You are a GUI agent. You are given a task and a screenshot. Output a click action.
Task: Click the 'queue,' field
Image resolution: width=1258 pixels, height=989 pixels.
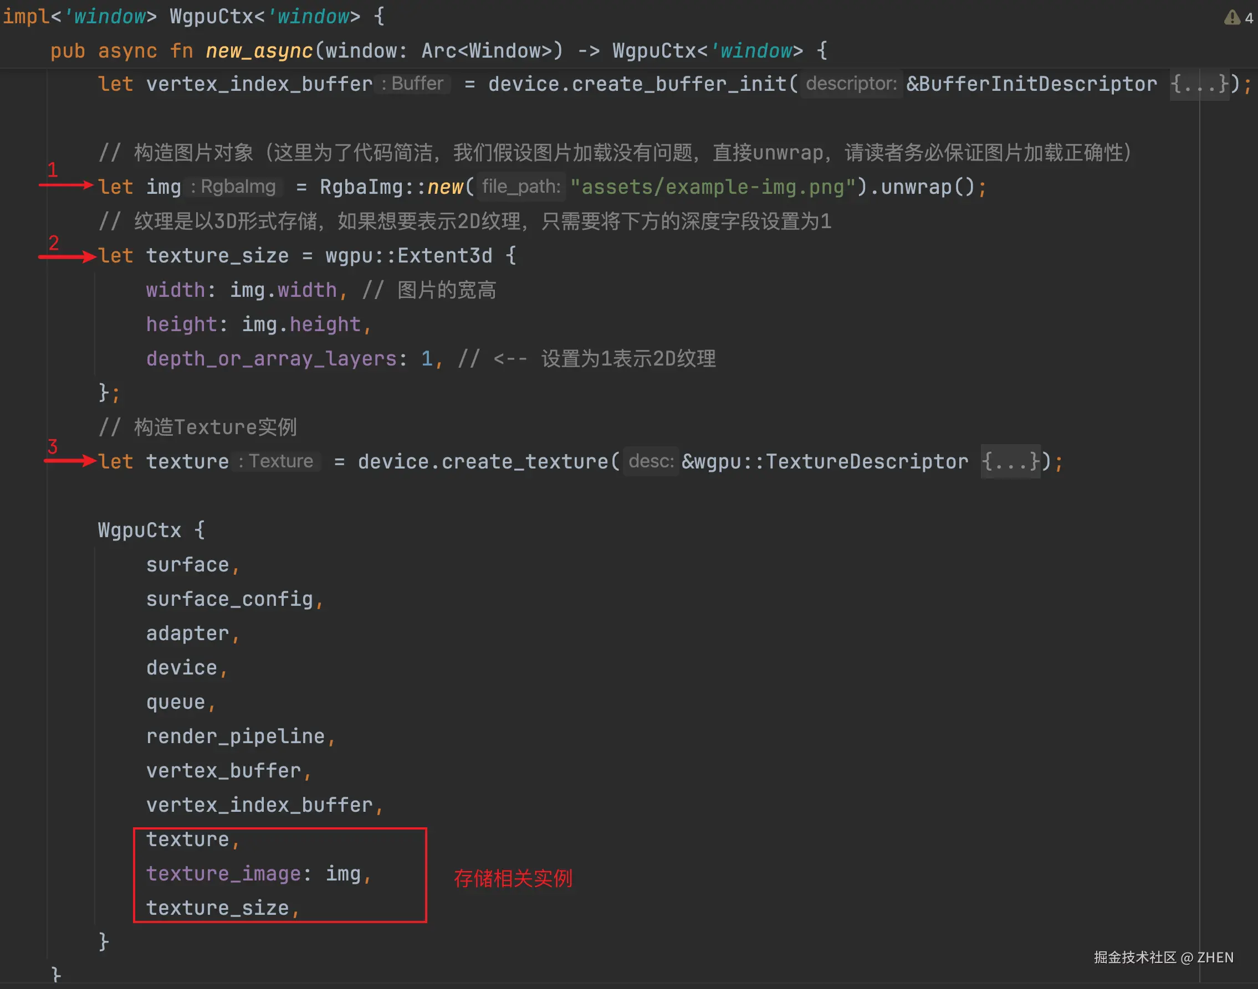point(181,702)
